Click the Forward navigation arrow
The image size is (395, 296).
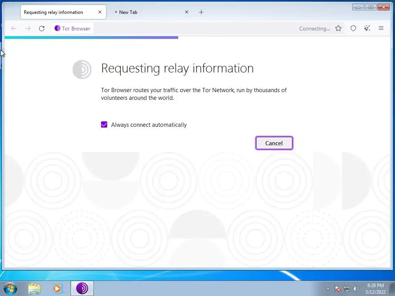click(x=28, y=29)
